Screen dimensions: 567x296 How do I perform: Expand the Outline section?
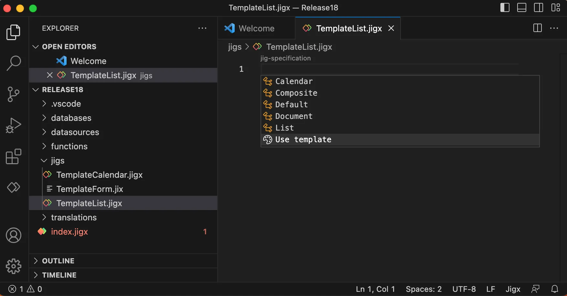(x=123, y=261)
